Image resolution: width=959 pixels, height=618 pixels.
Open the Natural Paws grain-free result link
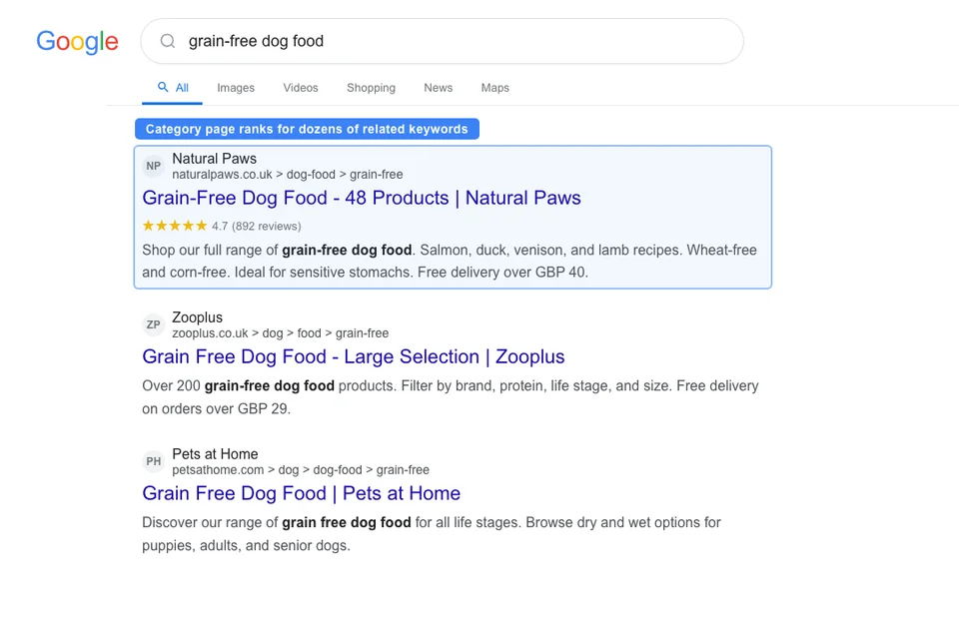[362, 198]
